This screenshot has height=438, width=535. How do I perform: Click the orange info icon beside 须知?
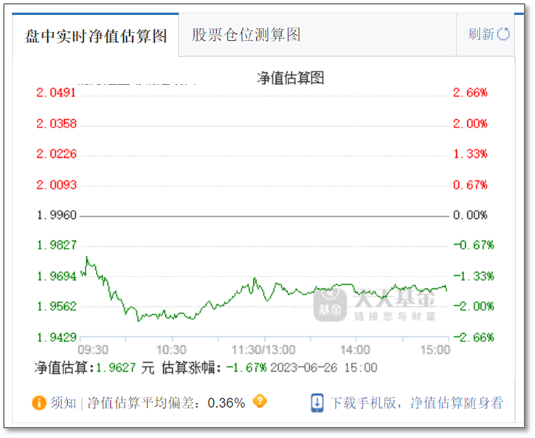(39, 403)
